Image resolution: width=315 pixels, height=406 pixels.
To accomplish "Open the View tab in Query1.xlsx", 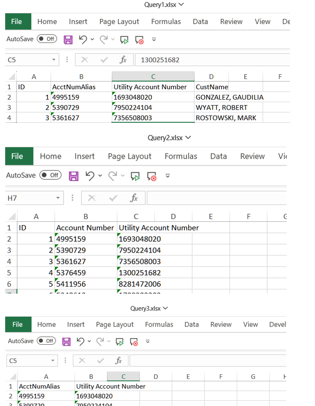I will click(x=263, y=22).
